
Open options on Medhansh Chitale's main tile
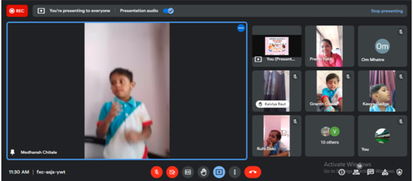point(241,28)
